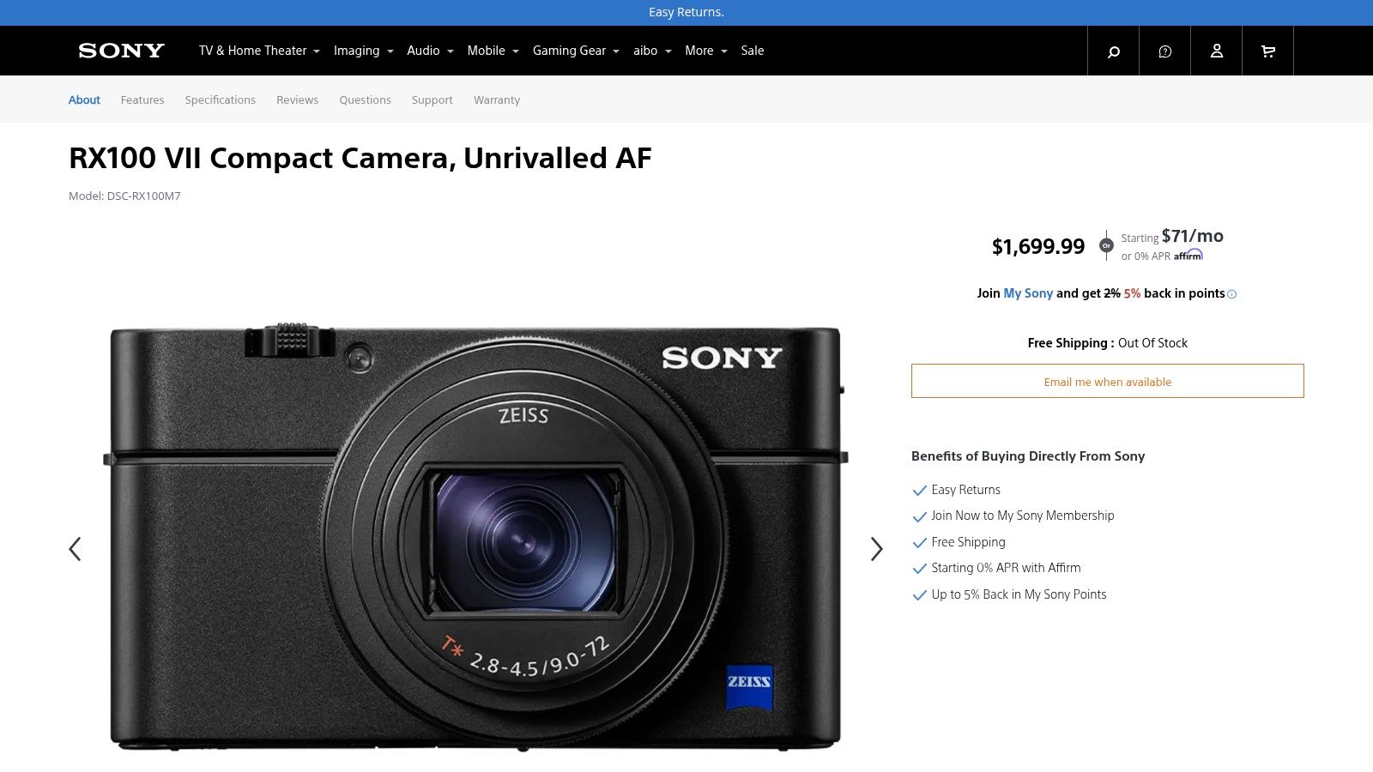
Task: Expand the aibo menu
Action: click(x=652, y=51)
